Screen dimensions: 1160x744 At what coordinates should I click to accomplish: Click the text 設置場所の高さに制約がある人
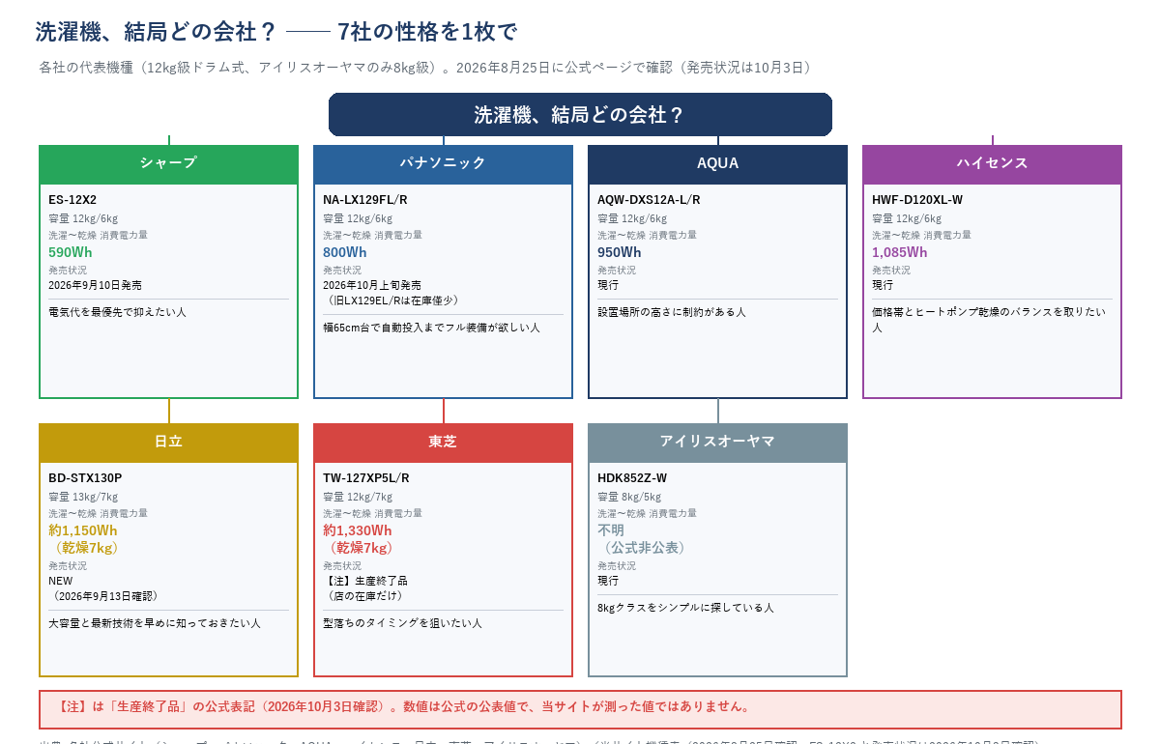pos(672,312)
